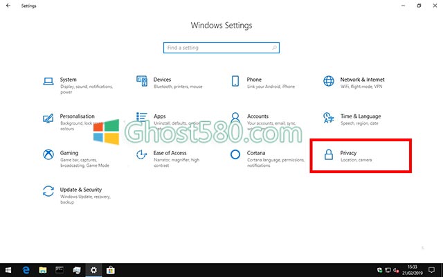Open File Explorer from taskbar
The height and width of the screenshot is (277, 443).
(43, 270)
